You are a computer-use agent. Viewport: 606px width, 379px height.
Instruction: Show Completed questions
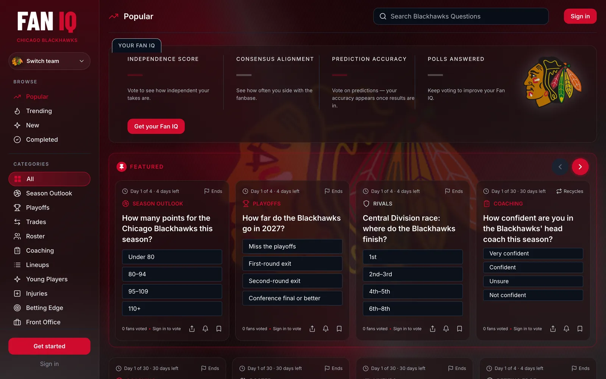49,139
